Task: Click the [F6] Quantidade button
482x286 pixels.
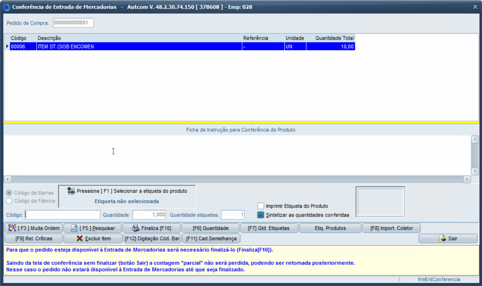Action: coord(210,228)
